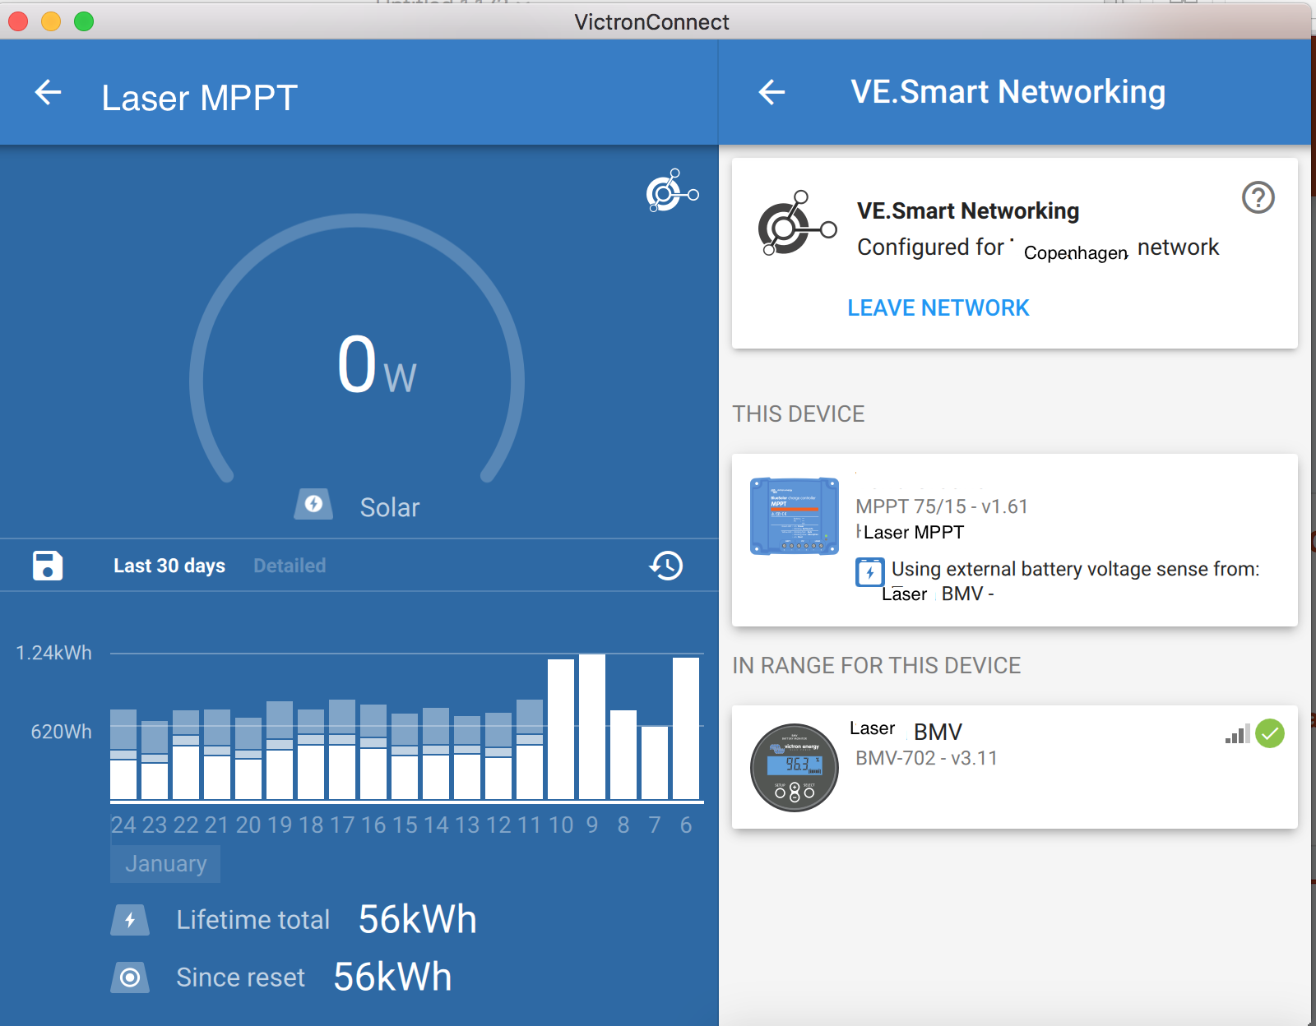
Task: Click the save history disk icon
Action: [48, 566]
